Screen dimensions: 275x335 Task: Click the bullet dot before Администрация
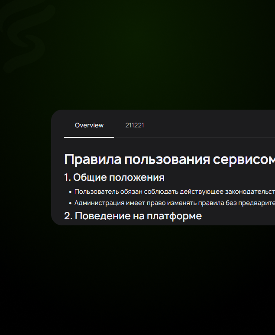click(70, 203)
